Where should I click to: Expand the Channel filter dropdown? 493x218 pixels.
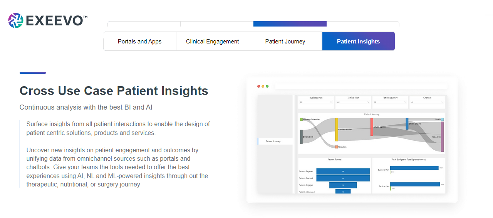427,102
